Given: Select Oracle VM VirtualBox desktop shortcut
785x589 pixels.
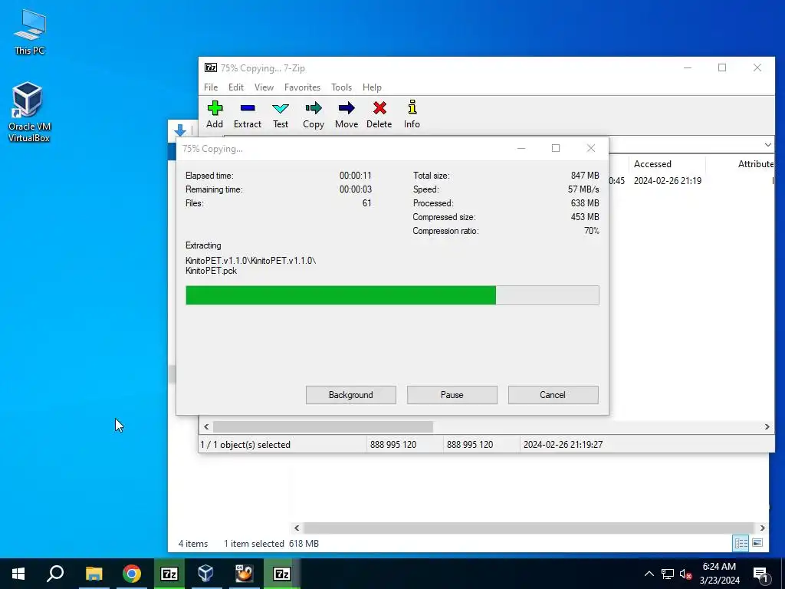Looking at the screenshot, I should (28, 112).
